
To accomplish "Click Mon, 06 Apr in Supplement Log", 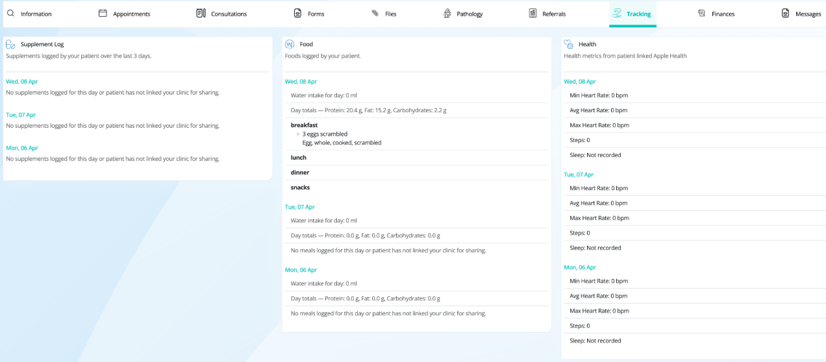I will pyautogui.click(x=22, y=148).
